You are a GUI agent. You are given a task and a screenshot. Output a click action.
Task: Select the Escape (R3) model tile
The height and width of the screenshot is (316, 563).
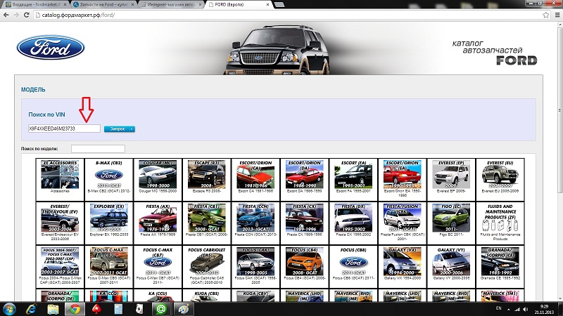coord(206,180)
